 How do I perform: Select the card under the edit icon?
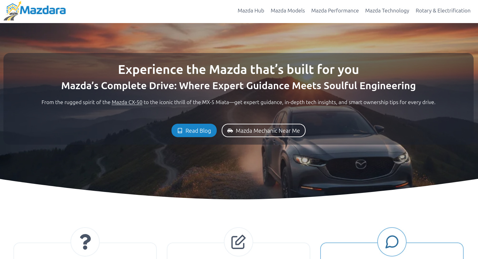pyautogui.click(x=239, y=251)
